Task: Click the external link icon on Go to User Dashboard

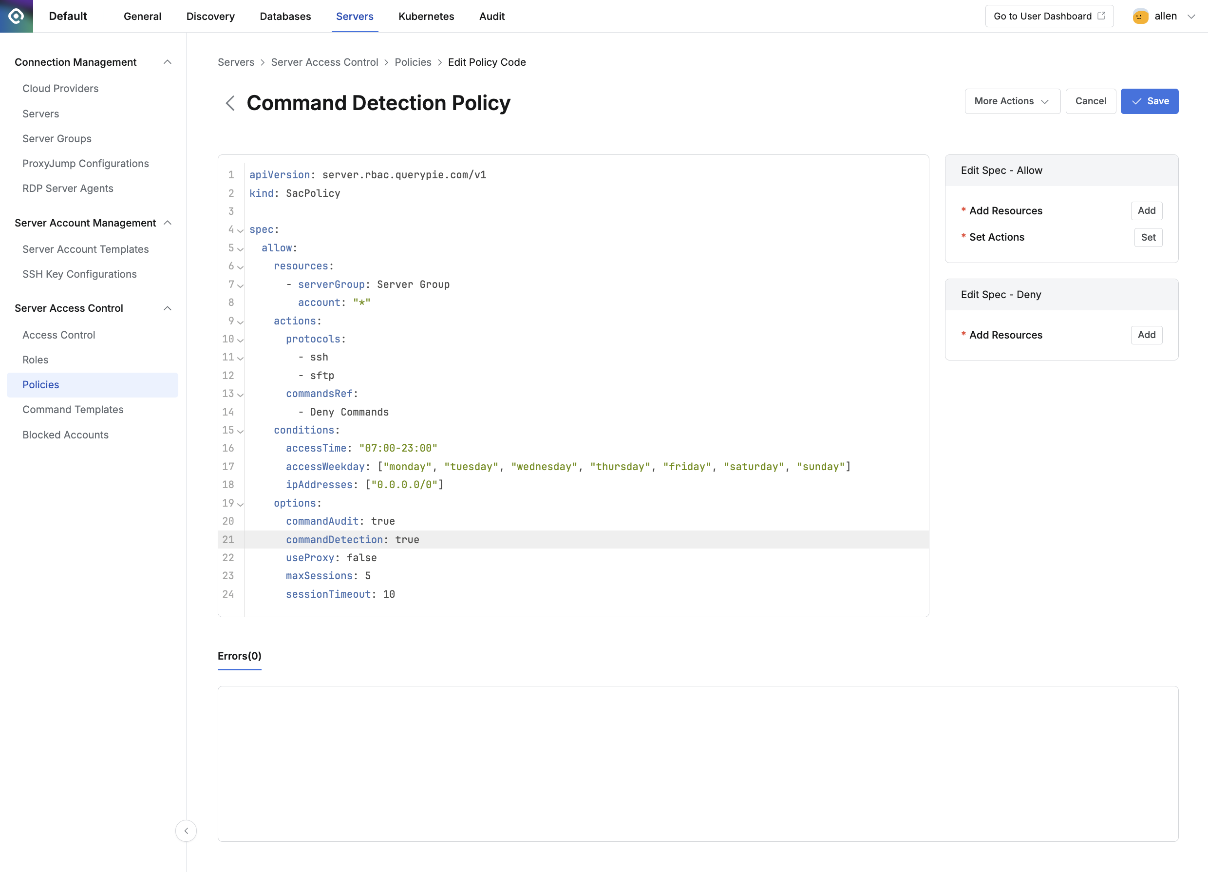Action: point(1101,16)
